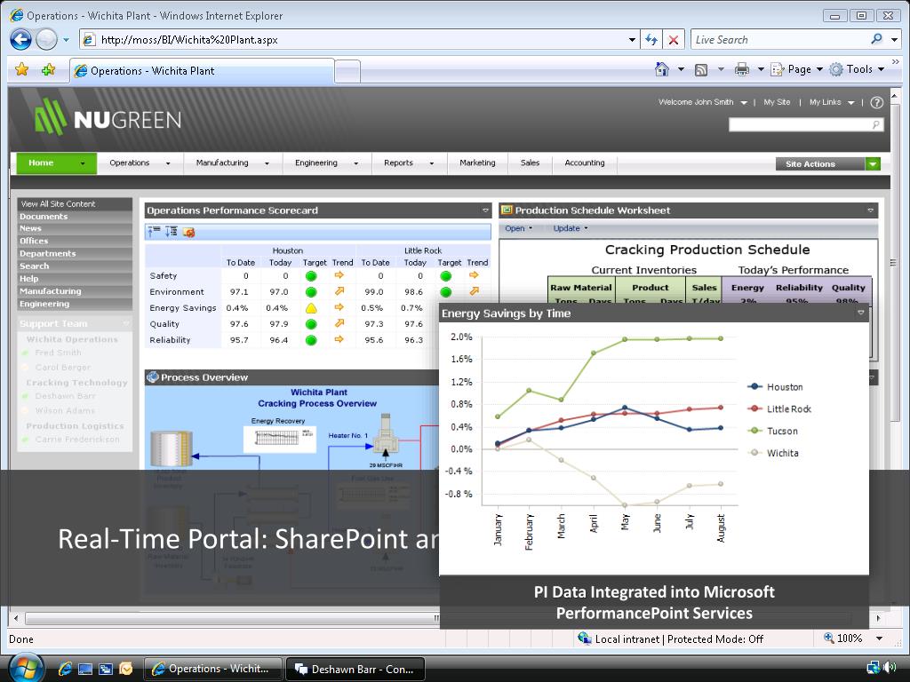910x682 pixels.
Task: Click the scorecard export toolbar icon
Action: coord(188,233)
